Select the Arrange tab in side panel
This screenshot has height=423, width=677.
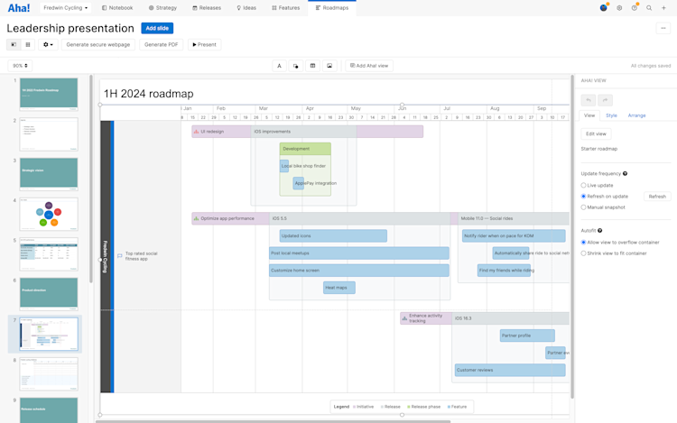(637, 115)
